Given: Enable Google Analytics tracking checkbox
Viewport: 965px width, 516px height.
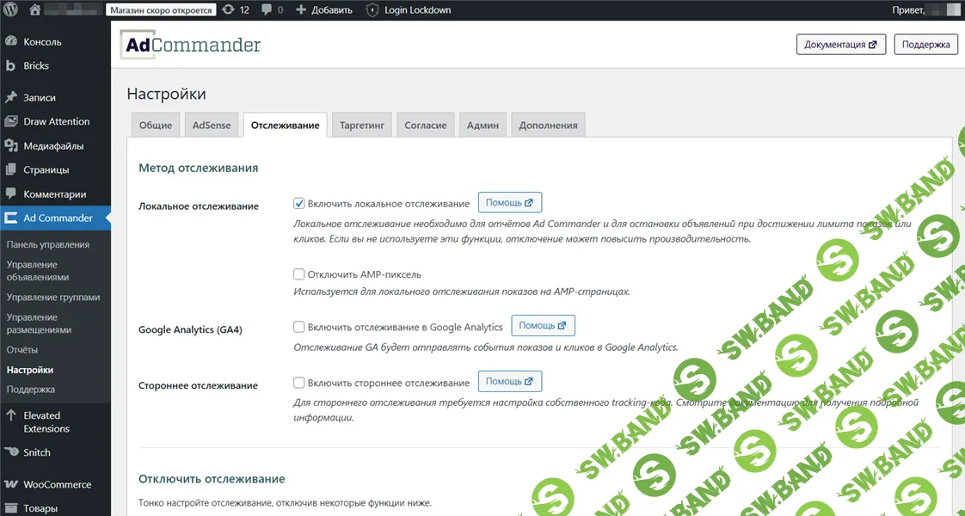Looking at the screenshot, I should point(299,327).
